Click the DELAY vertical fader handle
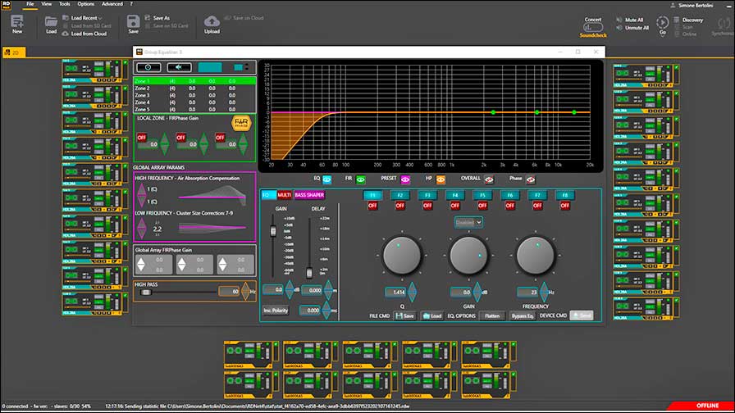 click(309, 272)
